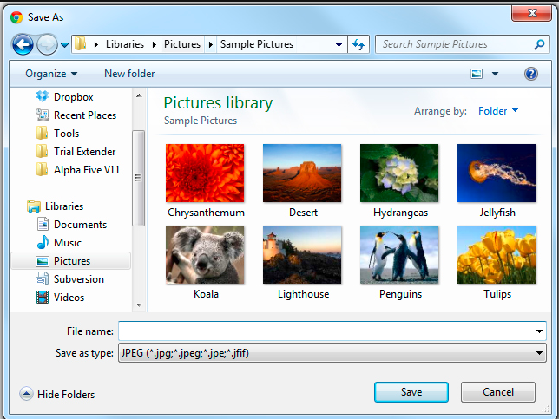Viewport: 559px width, 419px height.
Task: Select Libraries in the navigation pane
Action: (55, 206)
